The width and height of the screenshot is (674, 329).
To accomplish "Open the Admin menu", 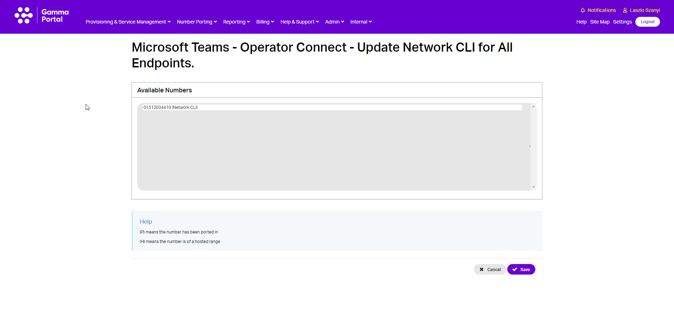I will click(x=335, y=22).
